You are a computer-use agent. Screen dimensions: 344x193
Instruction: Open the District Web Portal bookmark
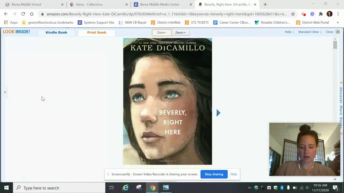[x=313, y=23]
